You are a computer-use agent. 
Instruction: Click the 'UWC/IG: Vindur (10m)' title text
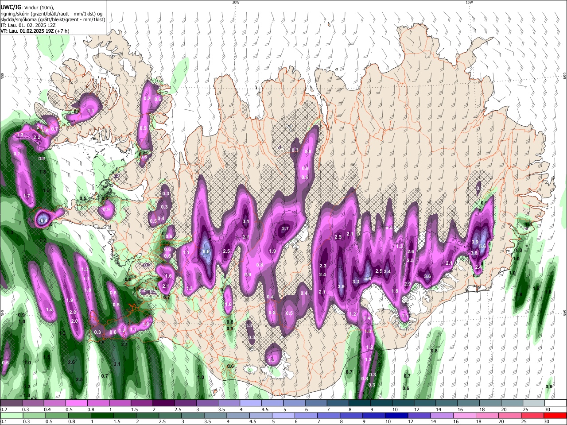tap(27, 8)
